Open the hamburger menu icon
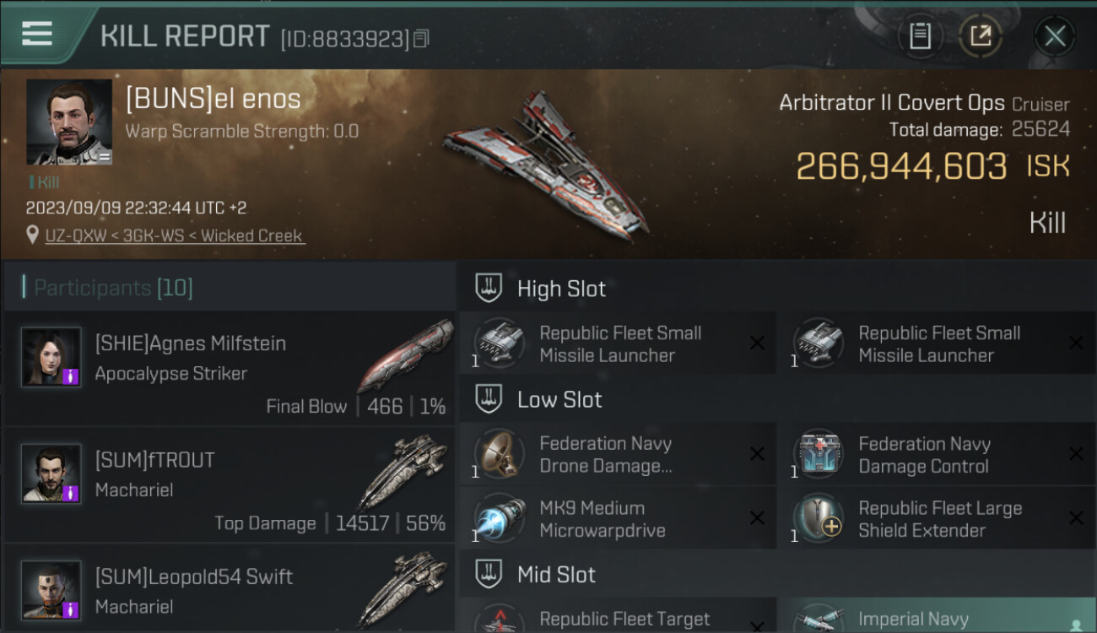1097x633 pixels. click(x=37, y=33)
